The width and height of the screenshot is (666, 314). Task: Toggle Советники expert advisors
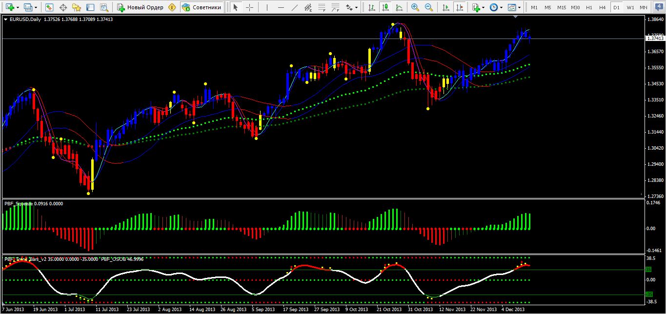(202, 7)
